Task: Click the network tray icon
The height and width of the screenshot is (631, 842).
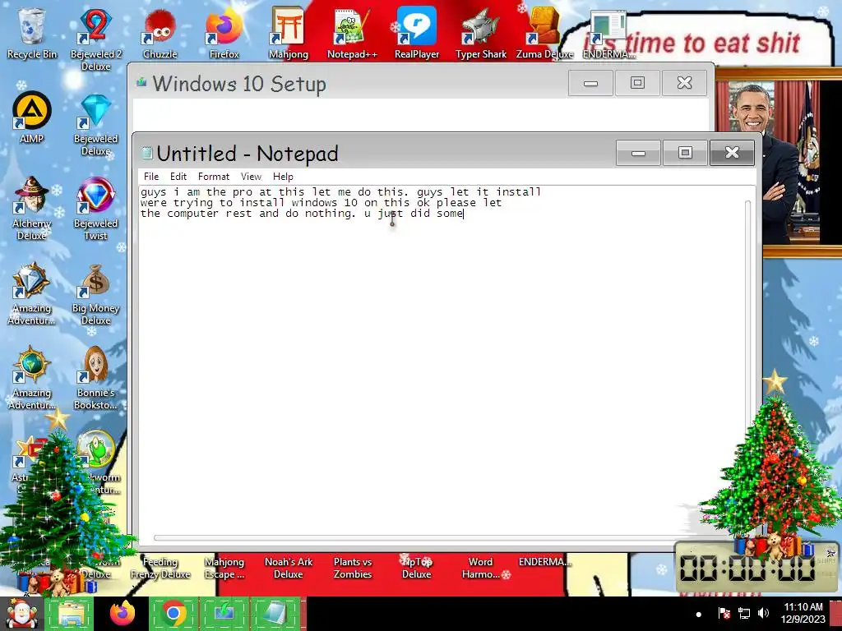Action: (743, 613)
